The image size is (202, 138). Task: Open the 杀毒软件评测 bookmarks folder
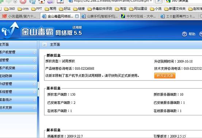pyautogui.click(x=100, y=9)
